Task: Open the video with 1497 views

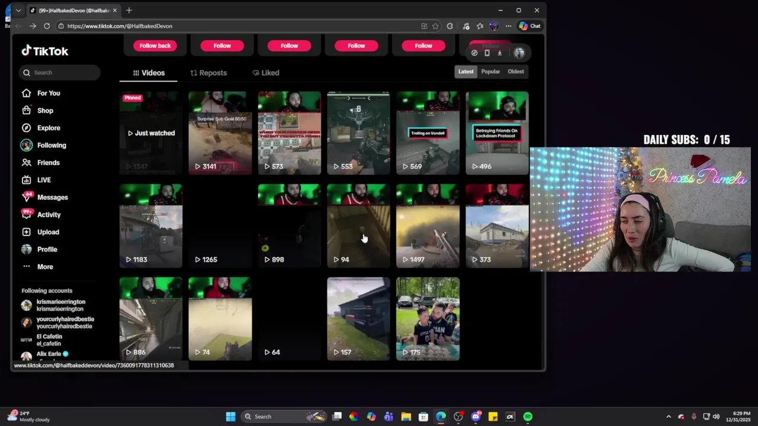Action: tap(428, 226)
